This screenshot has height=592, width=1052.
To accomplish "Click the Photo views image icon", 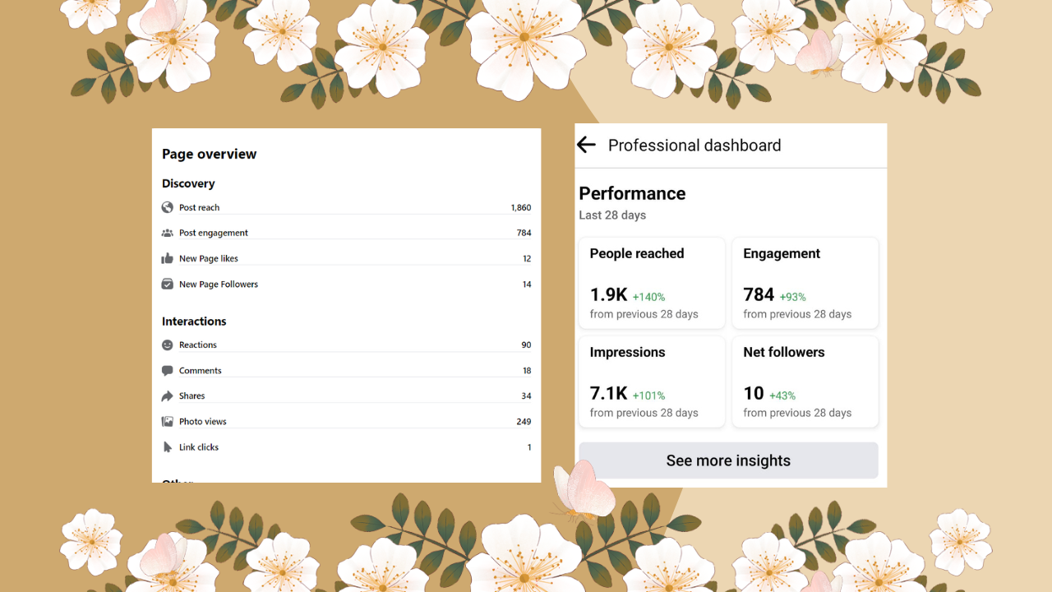I will click(168, 421).
